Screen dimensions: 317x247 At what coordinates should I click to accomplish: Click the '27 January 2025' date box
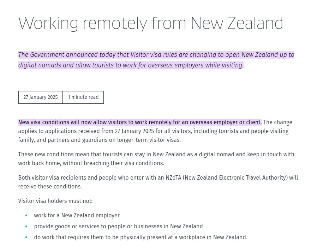point(41,97)
